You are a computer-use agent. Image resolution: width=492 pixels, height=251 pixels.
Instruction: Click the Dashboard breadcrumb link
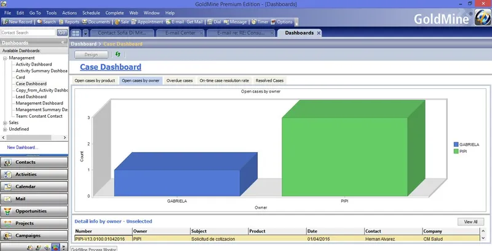click(84, 44)
